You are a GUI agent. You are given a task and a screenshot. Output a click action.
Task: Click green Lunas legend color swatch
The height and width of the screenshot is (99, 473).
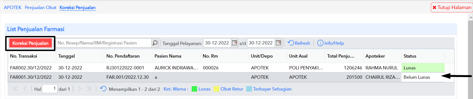click(x=194, y=89)
